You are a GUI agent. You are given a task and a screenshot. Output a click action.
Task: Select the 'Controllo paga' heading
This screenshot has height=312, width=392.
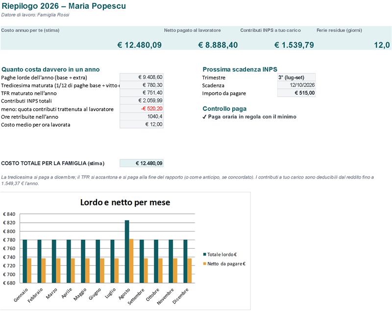224,108
